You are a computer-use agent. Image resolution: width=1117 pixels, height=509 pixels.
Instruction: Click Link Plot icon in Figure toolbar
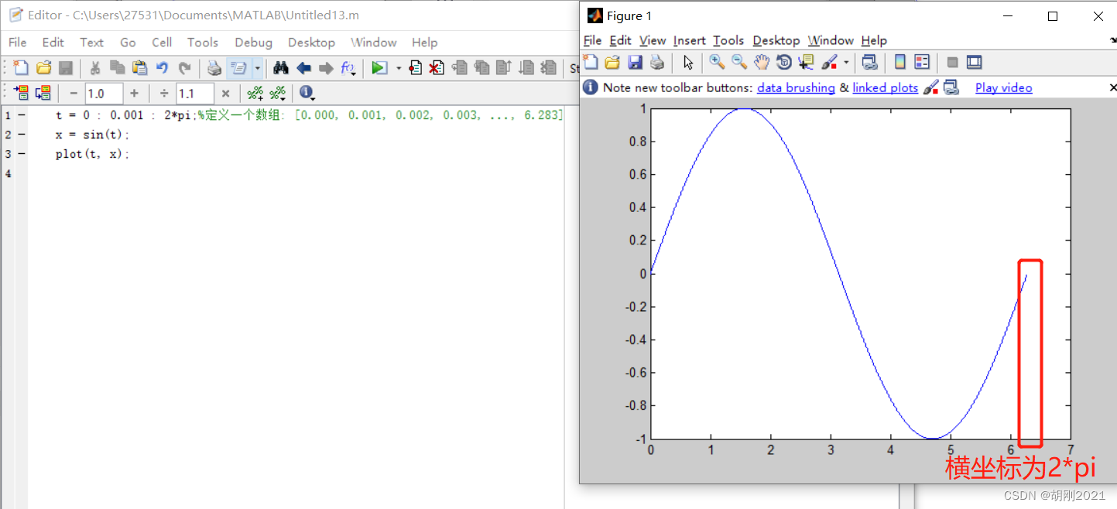tap(869, 63)
